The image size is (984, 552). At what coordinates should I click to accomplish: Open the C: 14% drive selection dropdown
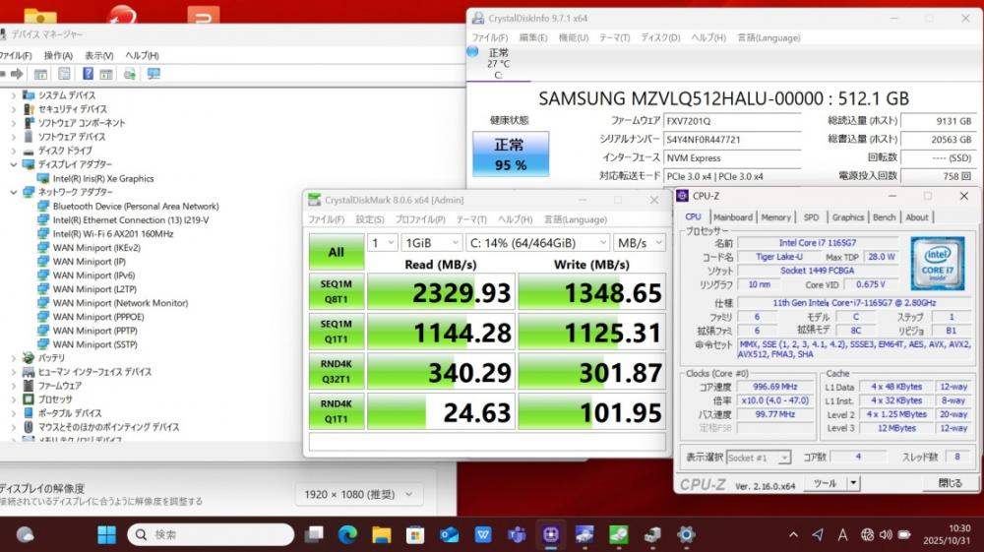tap(538, 243)
